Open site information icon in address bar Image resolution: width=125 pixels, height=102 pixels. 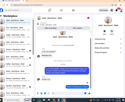[x=11, y=5]
